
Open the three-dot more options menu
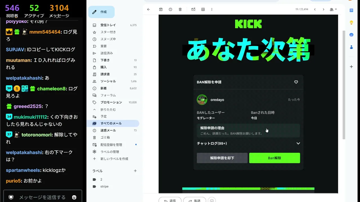(x=212, y=9)
